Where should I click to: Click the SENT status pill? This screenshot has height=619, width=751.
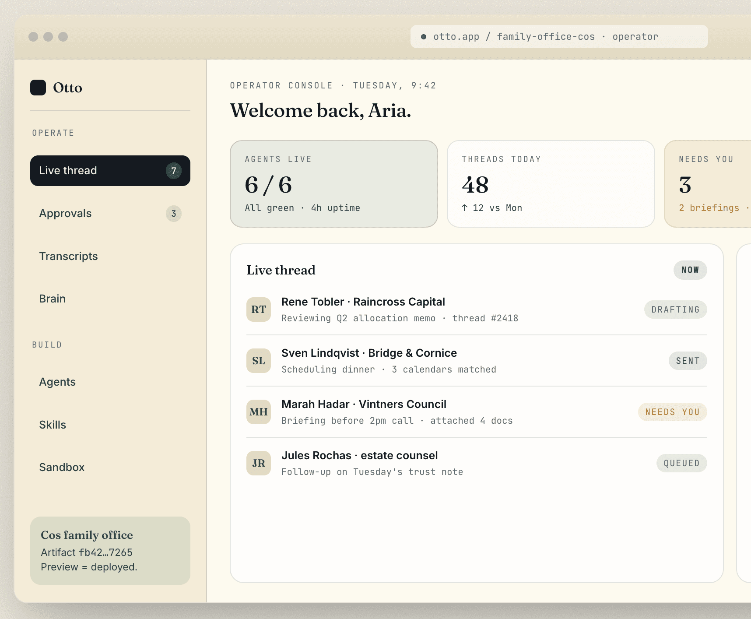pos(688,361)
